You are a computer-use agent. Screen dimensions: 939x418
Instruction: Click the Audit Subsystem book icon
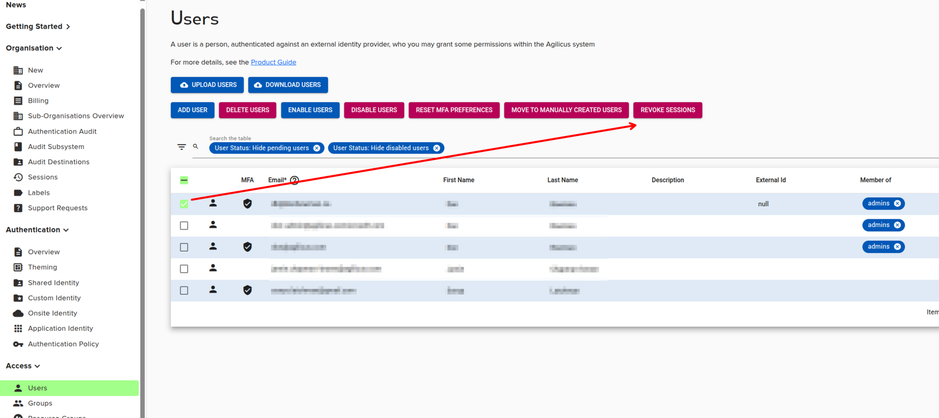tap(18, 147)
